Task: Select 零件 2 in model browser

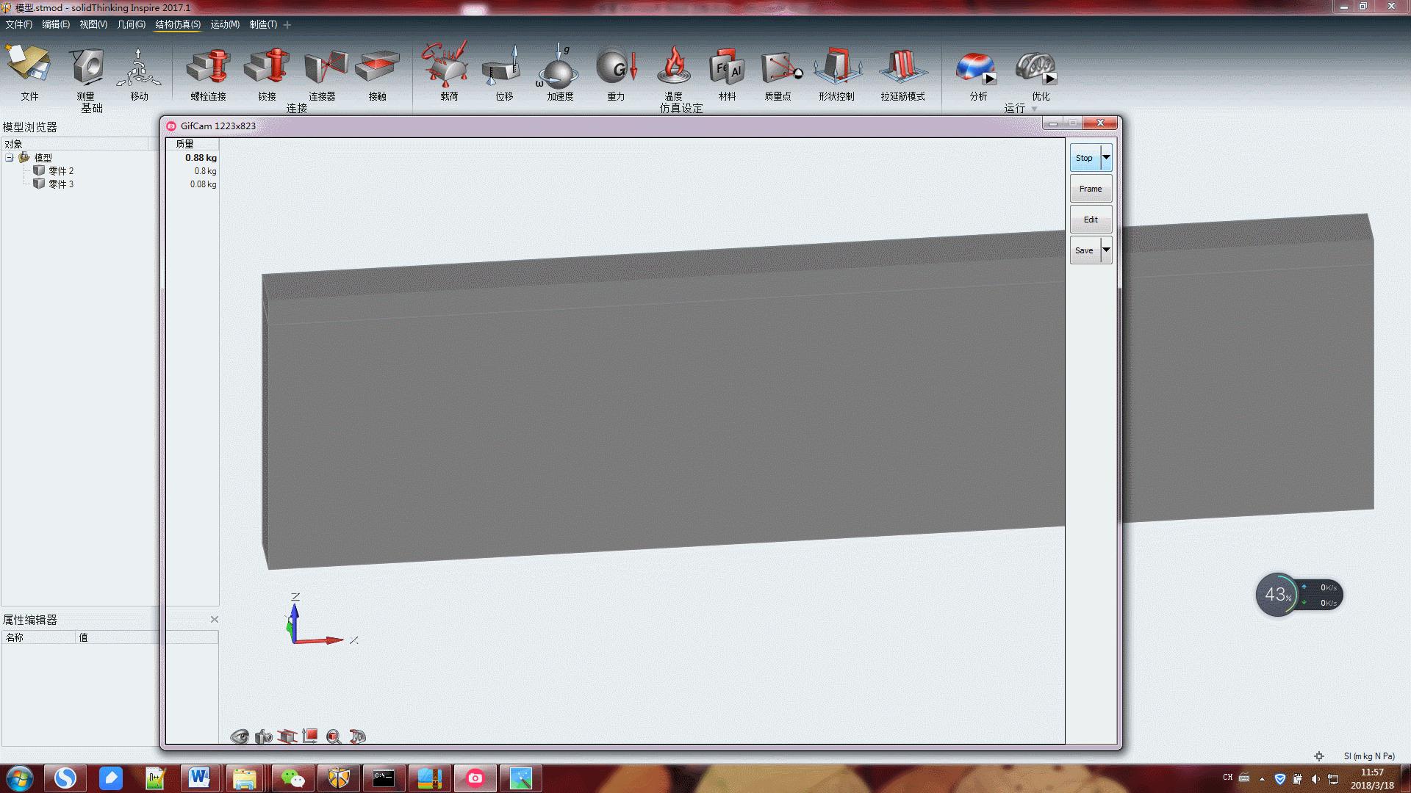Action: coord(61,171)
